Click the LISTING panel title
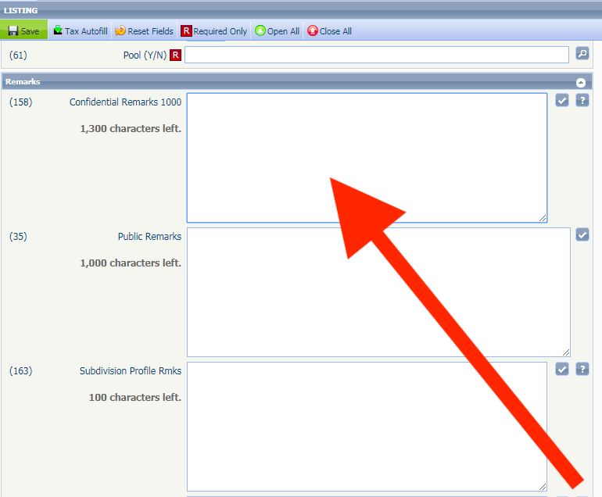This screenshot has width=602, height=497. 21,10
